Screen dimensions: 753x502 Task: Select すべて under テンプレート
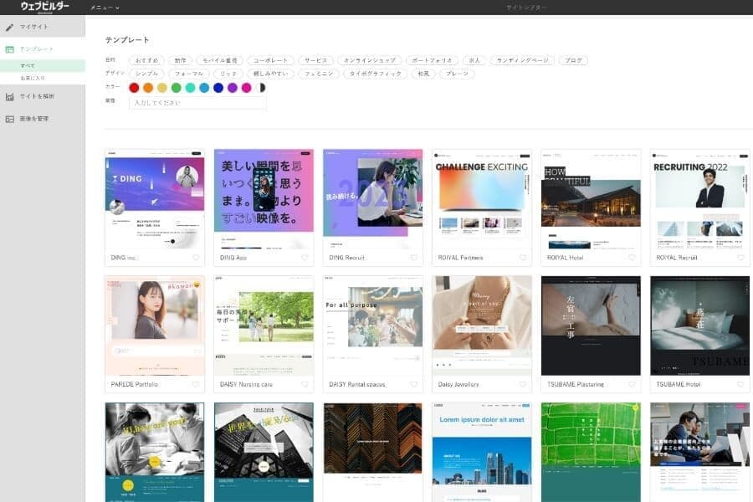(28, 65)
